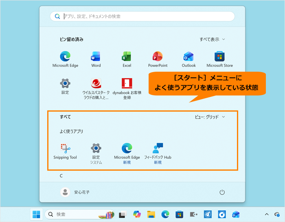Open the ビュー: グリッド view dropdown
285x222 pixels.
coord(210,117)
